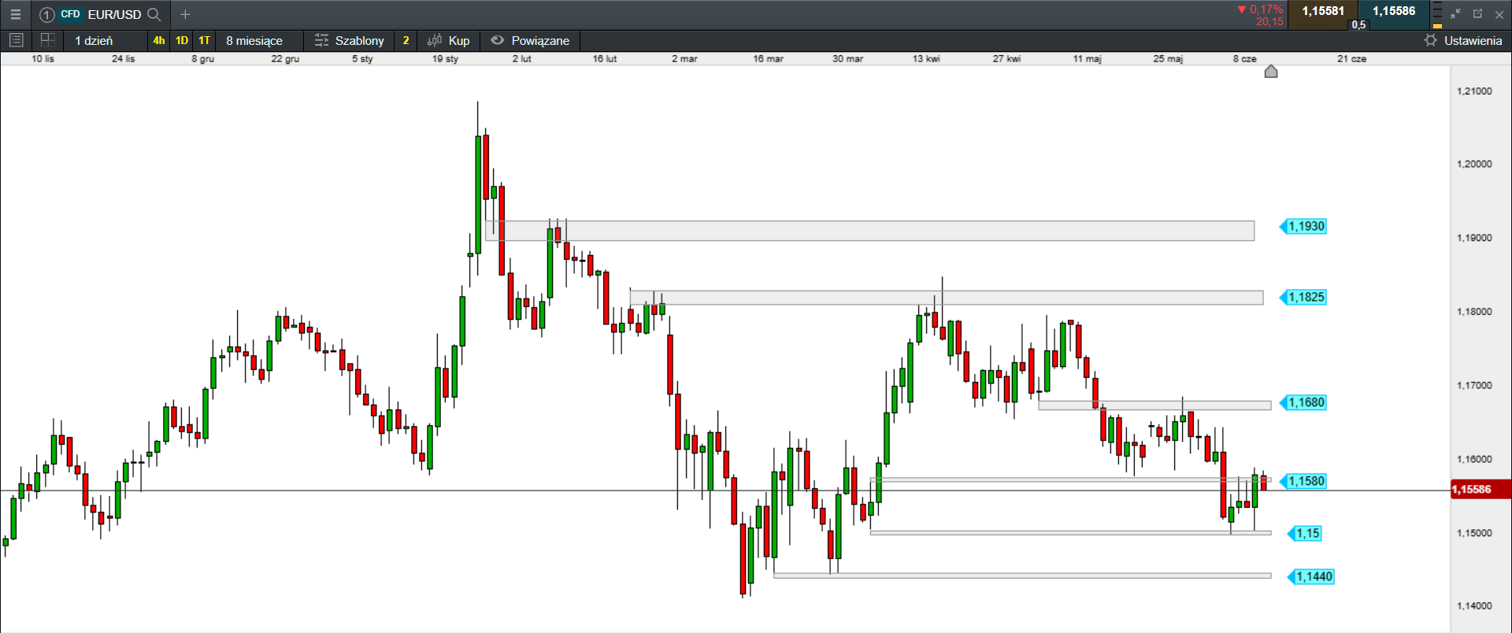The image size is (1512, 633).
Task: Switch to the 1T interval
Action: (x=205, y=40)
